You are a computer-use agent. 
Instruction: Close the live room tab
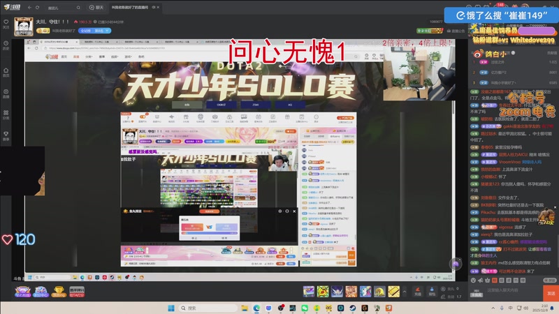(x=158, y=7)
